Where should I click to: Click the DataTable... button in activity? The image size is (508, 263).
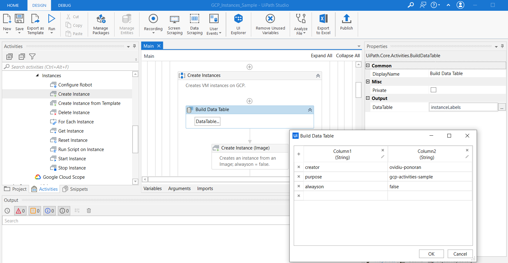[208, 122]
